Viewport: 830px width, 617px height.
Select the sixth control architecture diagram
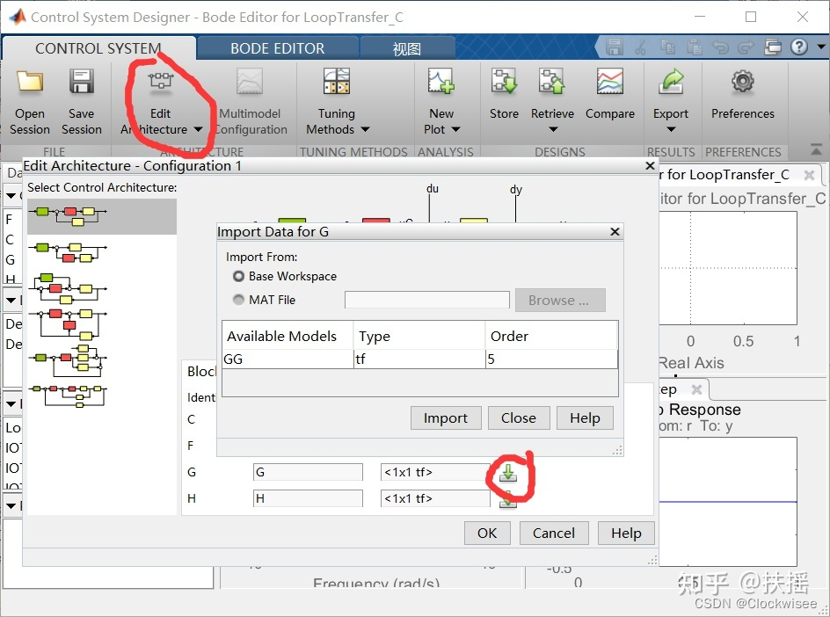point(69,396)
